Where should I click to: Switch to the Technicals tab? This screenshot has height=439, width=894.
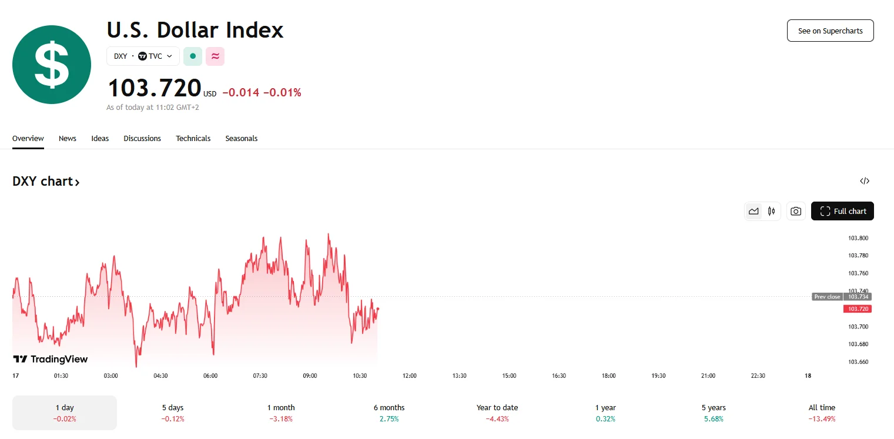tap(193, 139)
